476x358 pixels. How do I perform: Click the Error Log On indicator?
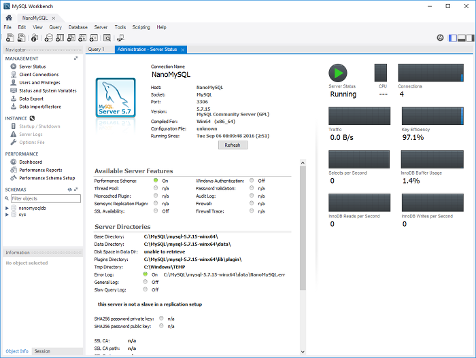146,274
